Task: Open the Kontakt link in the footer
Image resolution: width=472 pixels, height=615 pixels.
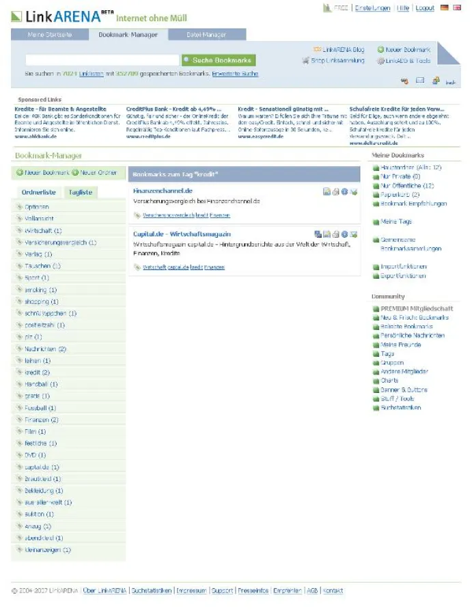Action: tap(333, 590)
